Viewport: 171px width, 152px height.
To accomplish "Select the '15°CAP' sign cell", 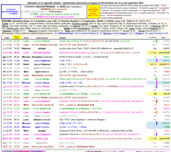I will 166,83.
